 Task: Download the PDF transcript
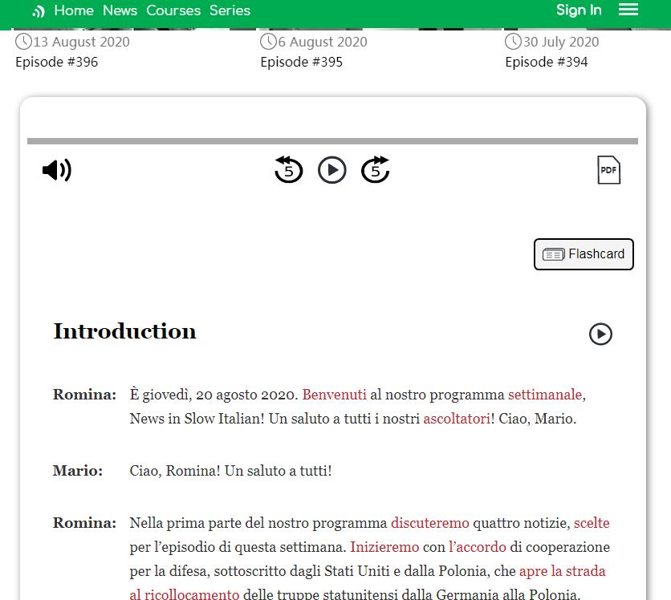[x=608, y=170]
